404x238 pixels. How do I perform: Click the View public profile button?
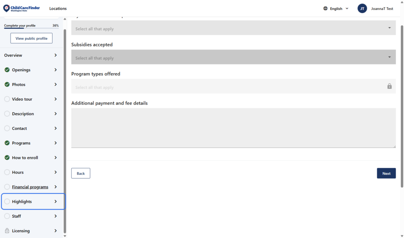(32, 39)
